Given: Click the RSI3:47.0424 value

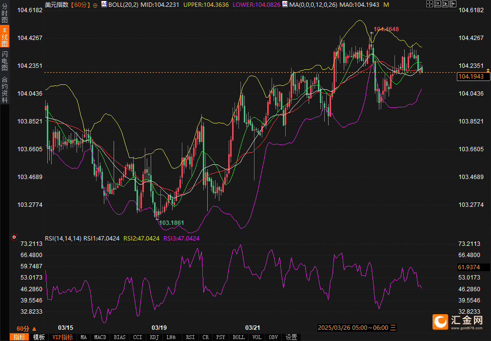Looking at the screenshot, I should [181, 239].
